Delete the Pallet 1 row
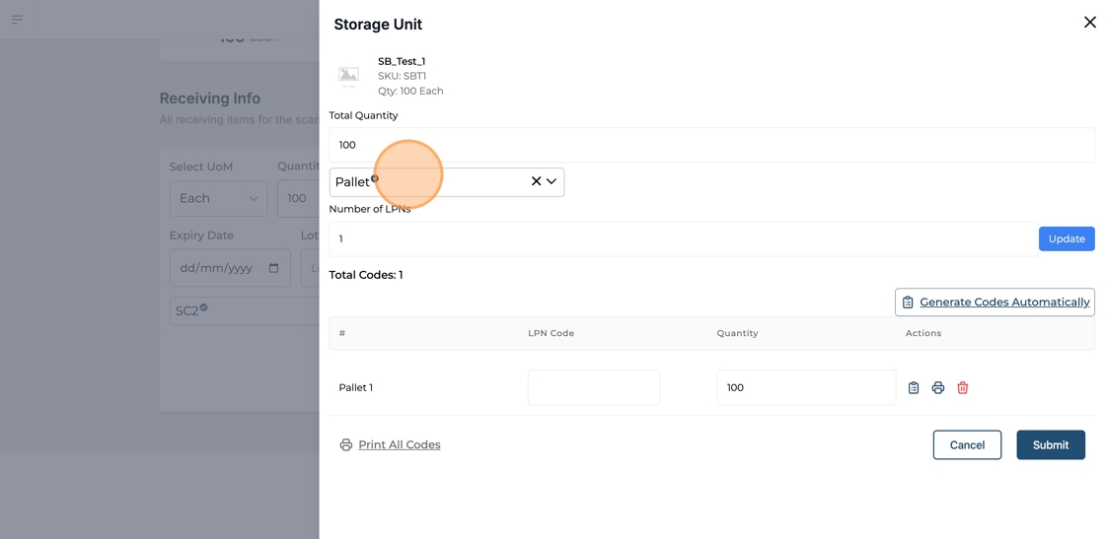Screen dimensions: 1105x539 pos(963,388)
